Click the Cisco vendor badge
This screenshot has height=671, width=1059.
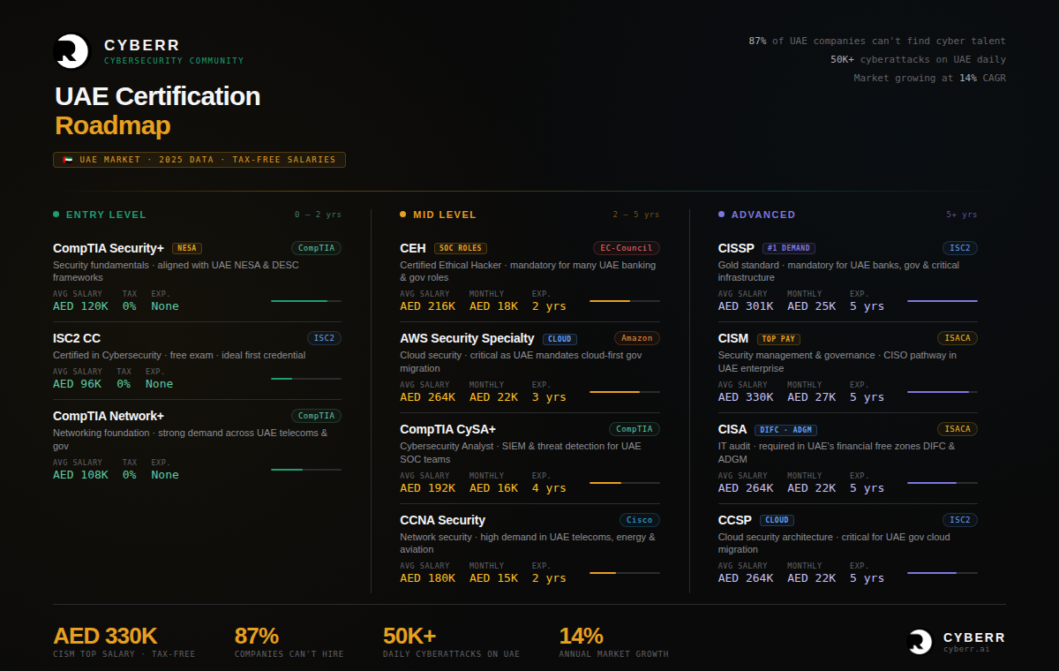pos(640,520)
